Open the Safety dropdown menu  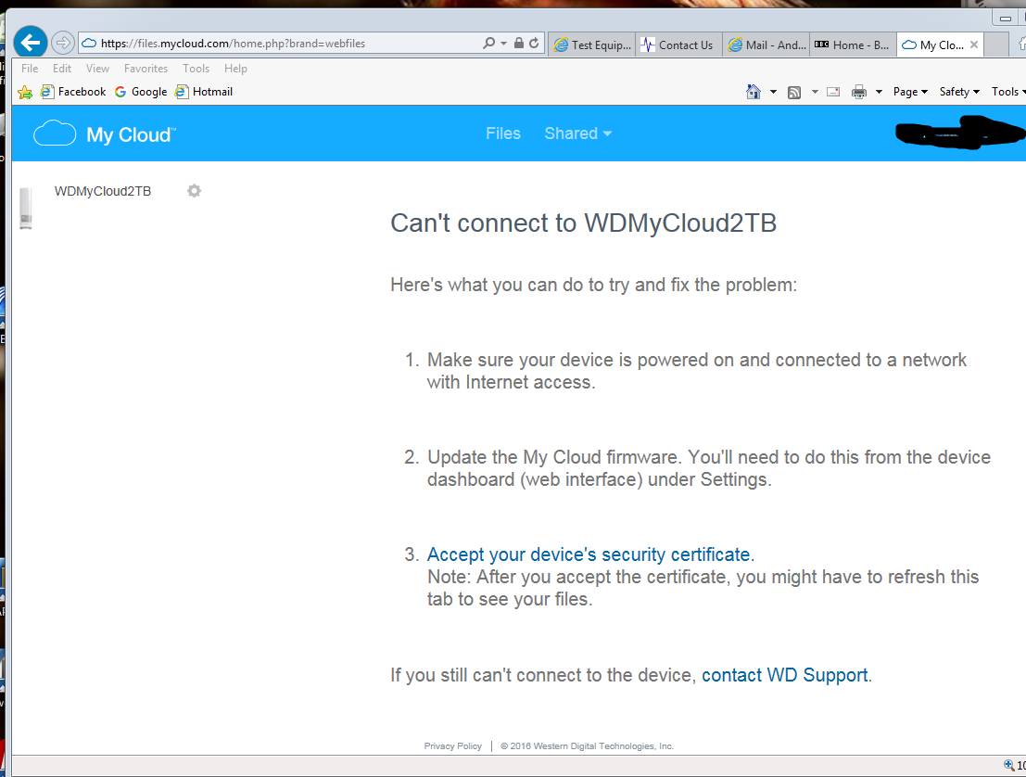click(x=959, y=92)
